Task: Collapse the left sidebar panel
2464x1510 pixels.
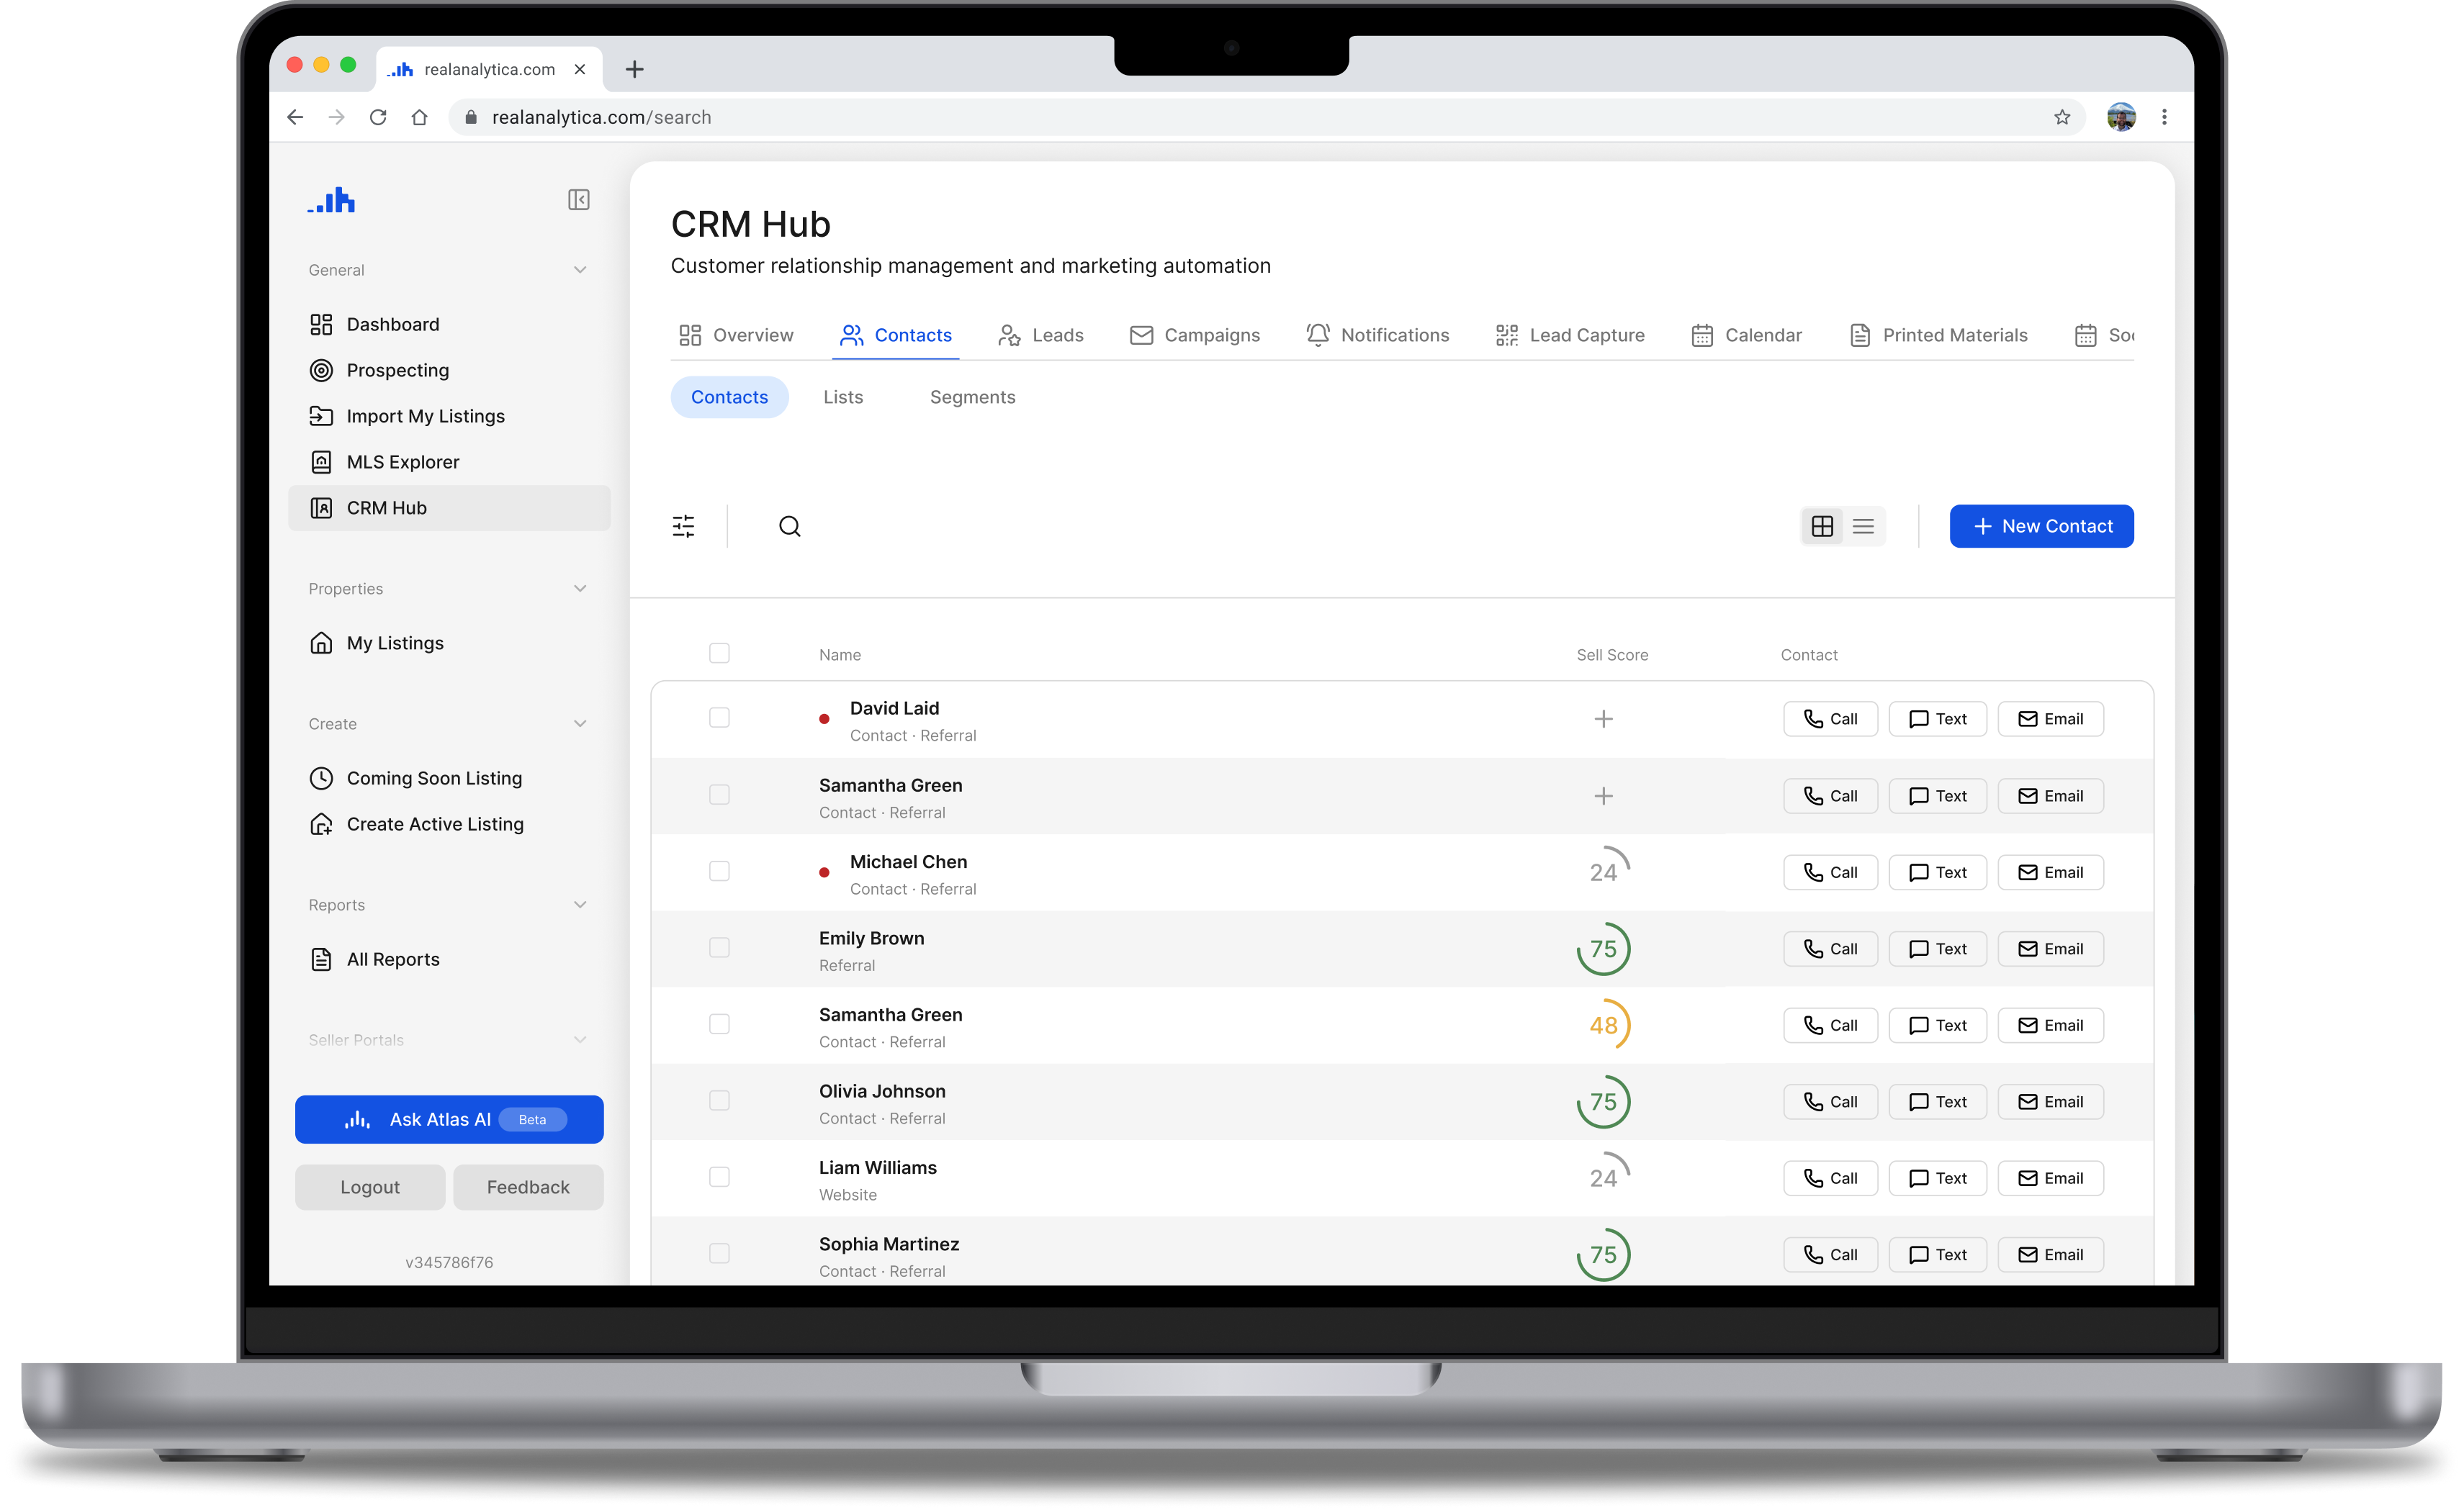Action: click(x=579, y=200)
